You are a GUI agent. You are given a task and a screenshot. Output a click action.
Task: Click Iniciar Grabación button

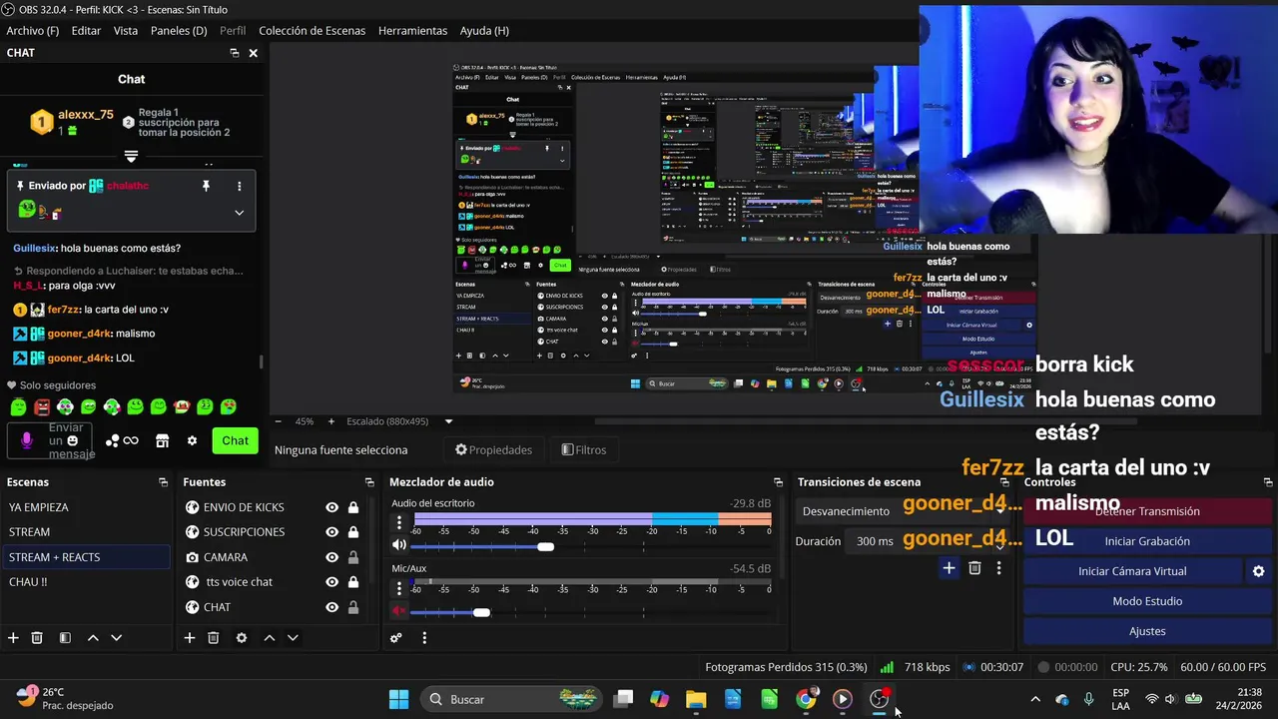tap(1147, 541)
